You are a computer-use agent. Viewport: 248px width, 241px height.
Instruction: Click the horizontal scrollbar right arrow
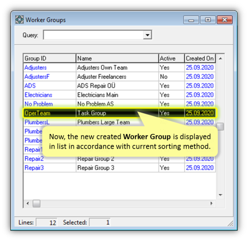coord(211,203)
